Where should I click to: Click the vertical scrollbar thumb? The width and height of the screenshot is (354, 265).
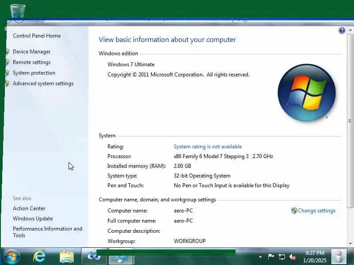click(350, 121)
